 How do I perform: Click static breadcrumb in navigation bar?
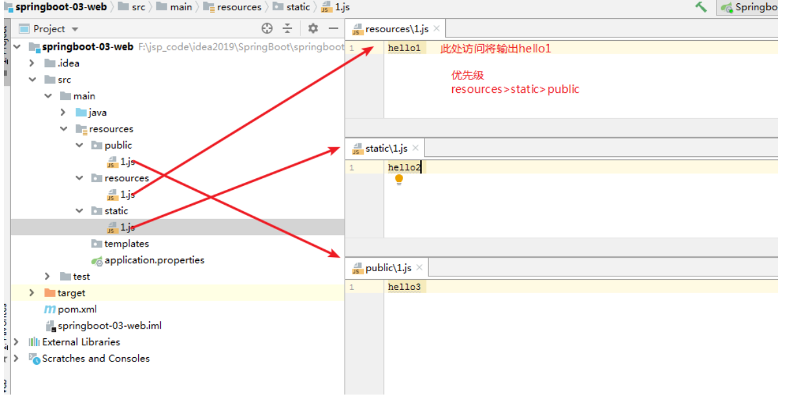[x=291, y=7]
